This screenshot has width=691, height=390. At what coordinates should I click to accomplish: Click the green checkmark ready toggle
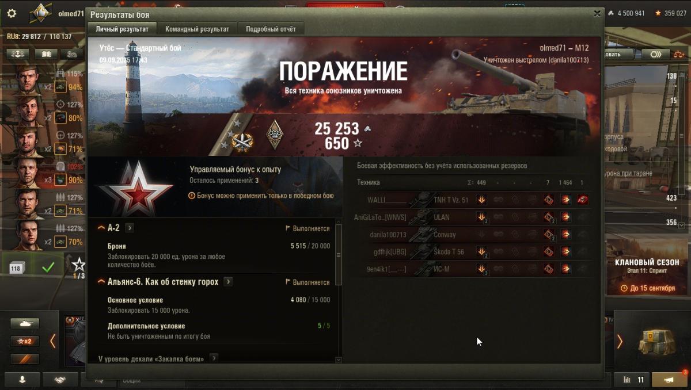pyautogui.click(x=48, y=267)
